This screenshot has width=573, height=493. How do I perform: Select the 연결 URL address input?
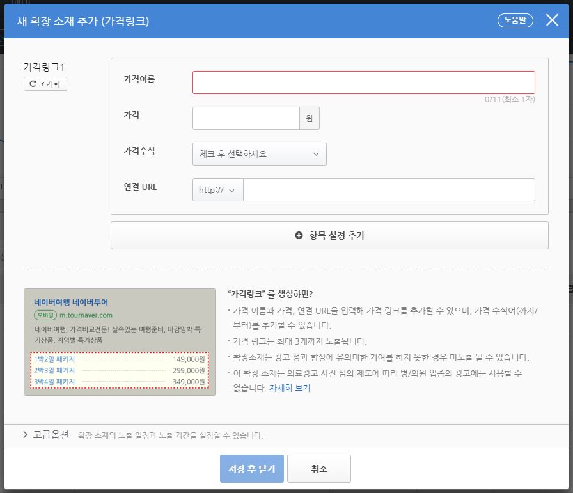pos(389,190)
